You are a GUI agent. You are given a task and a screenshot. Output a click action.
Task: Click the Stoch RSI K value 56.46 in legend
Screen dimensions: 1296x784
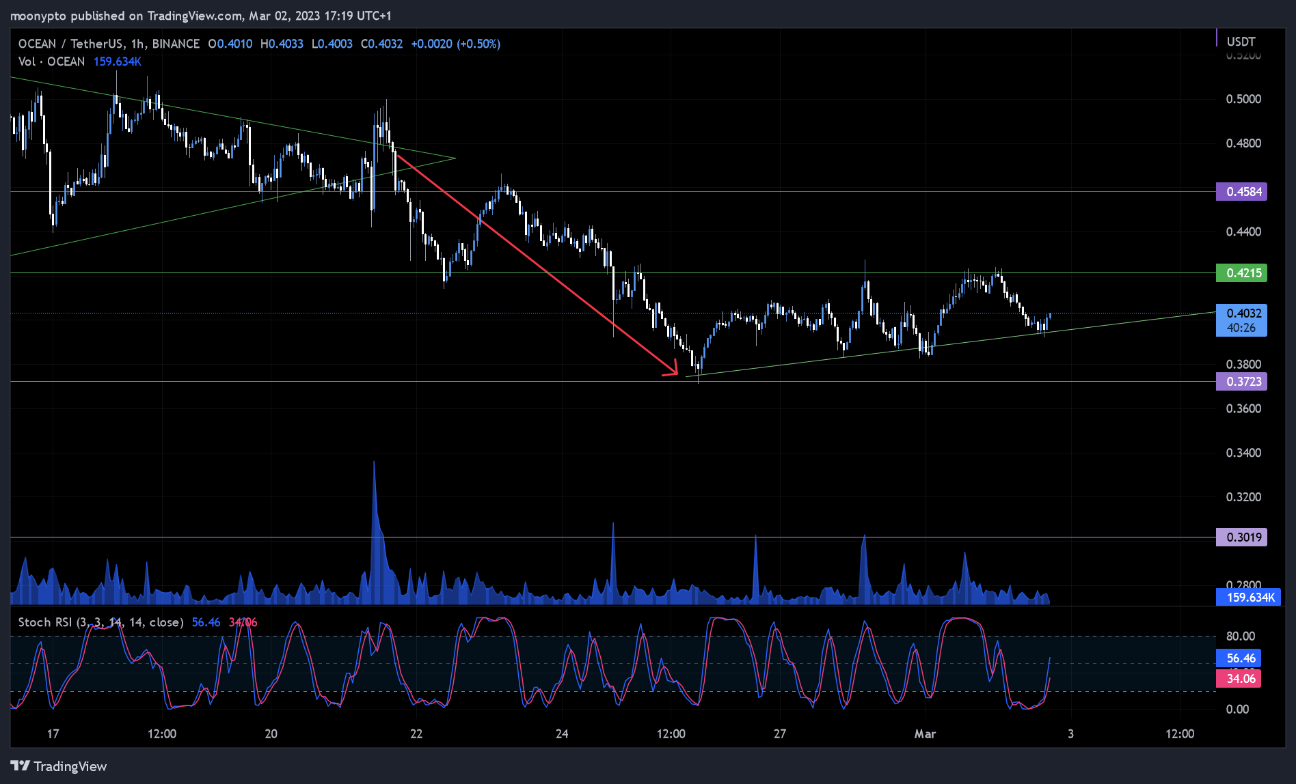click(206, 622)
